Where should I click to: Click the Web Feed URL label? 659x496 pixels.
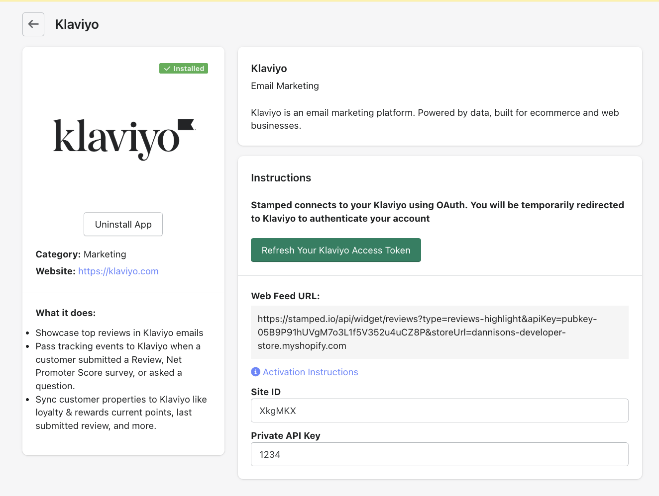[285, 296]
